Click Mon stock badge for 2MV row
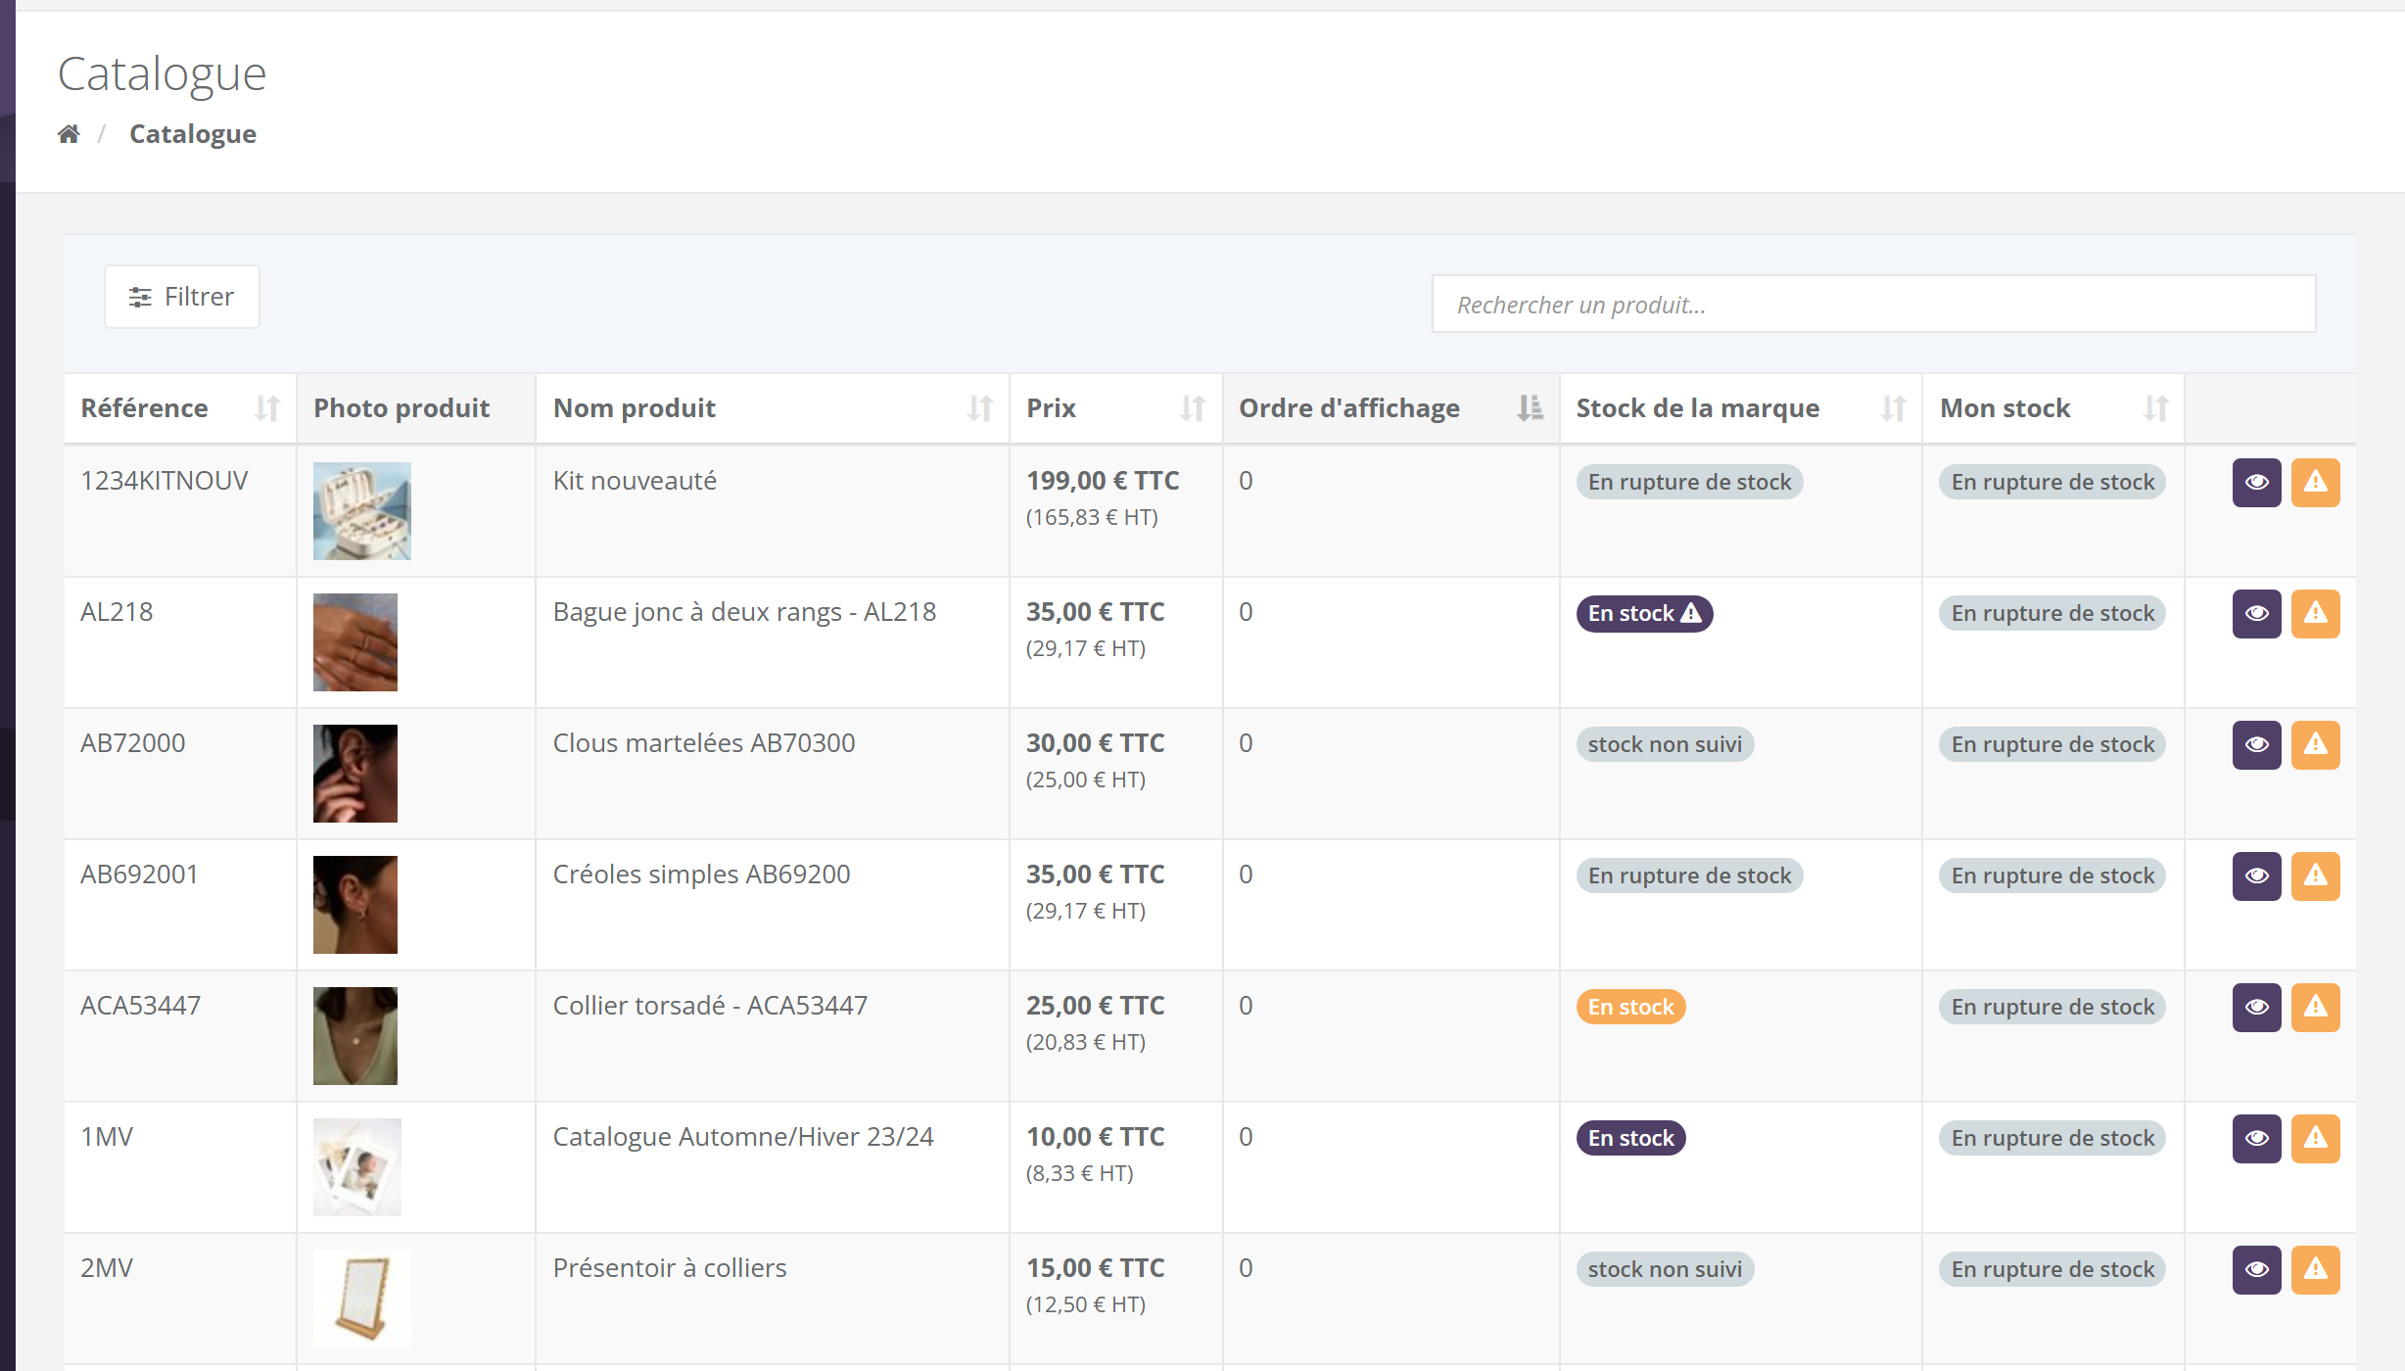 click(x=2052, y=1270)
